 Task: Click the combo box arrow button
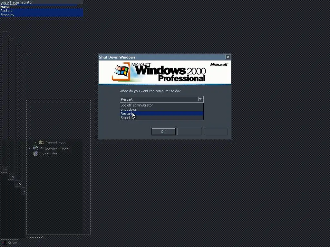point(200,99)
